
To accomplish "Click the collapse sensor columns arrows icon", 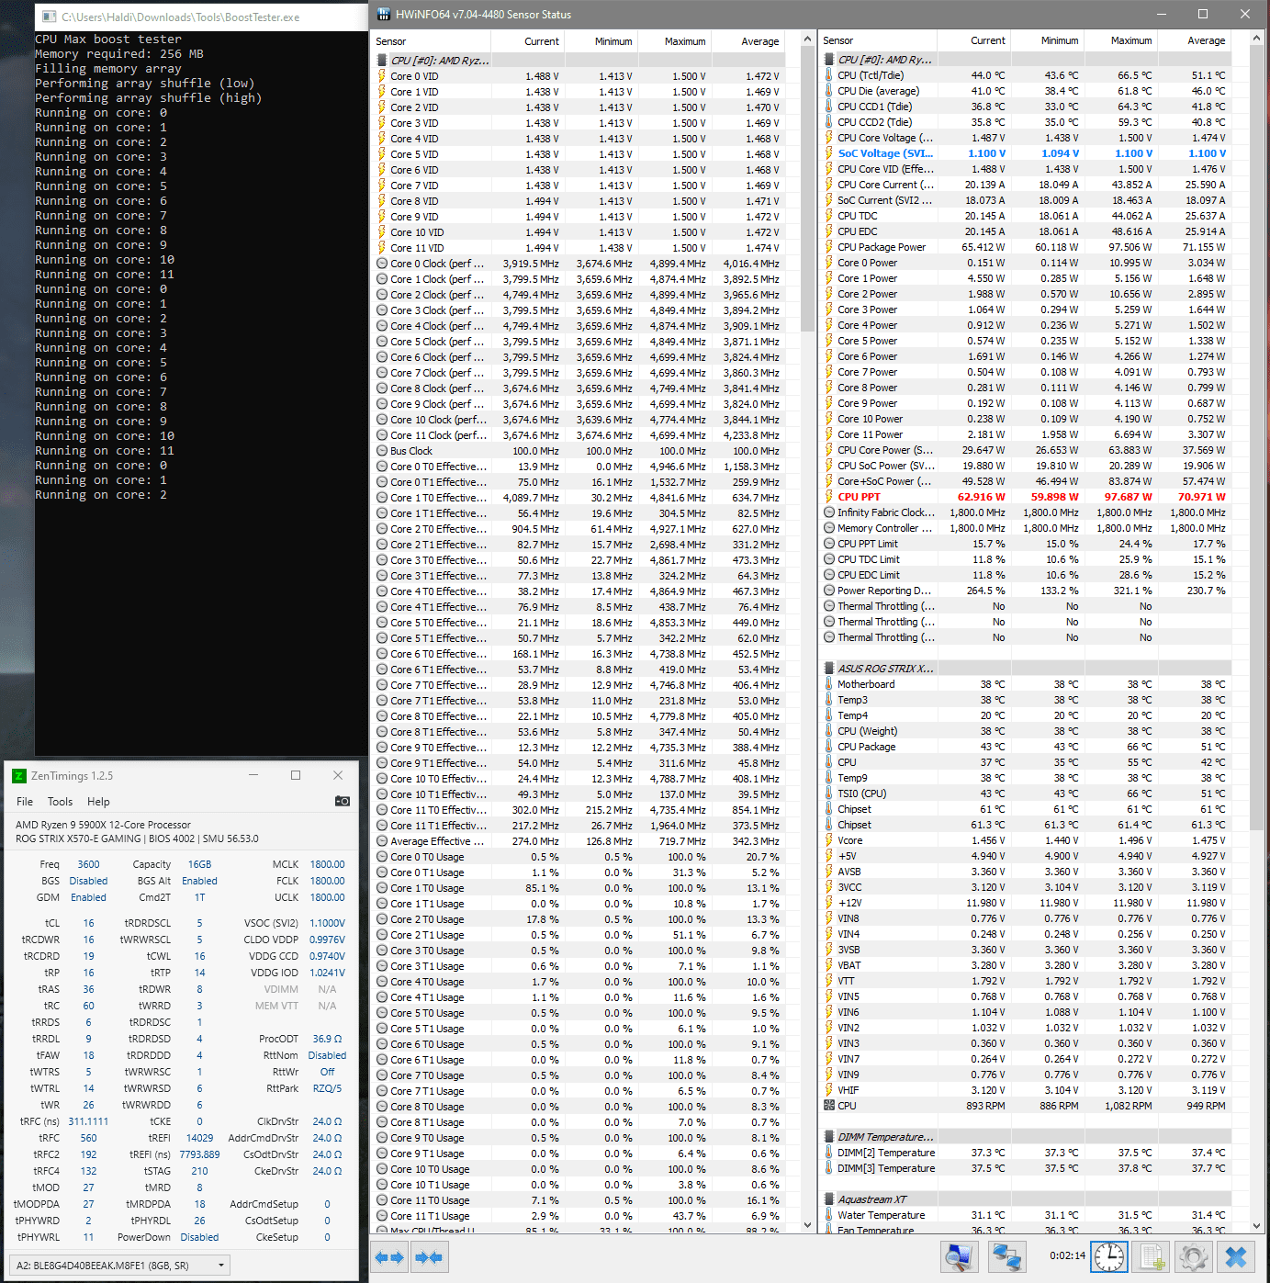I will pyautogui.click(x=428, y=1257).
